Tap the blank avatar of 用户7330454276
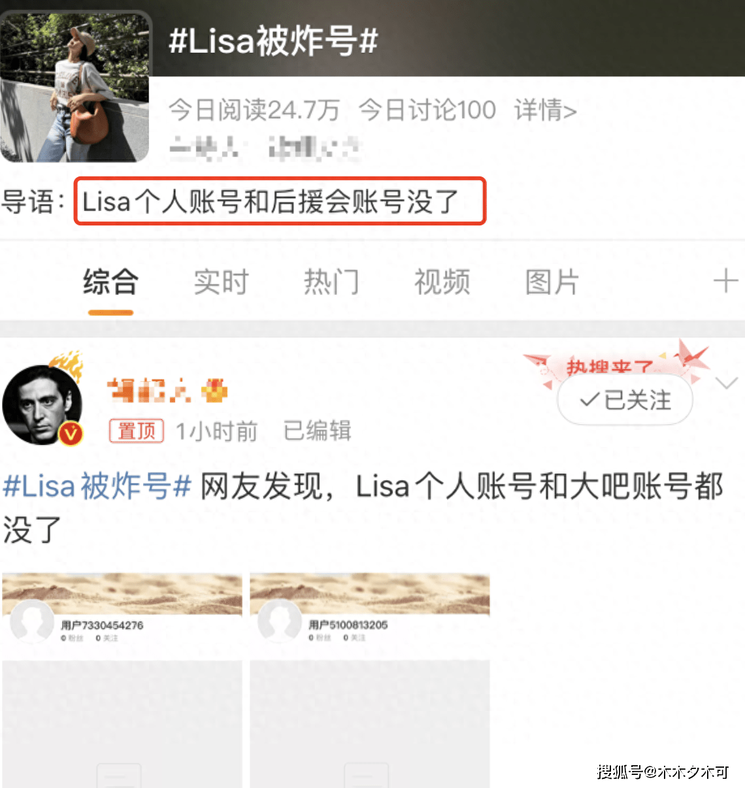This screenshot has height=788, width=745. (x=31, y=621)
